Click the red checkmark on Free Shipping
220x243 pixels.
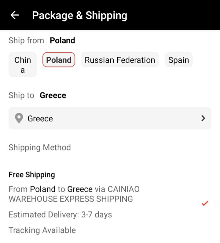pos(205,203)
